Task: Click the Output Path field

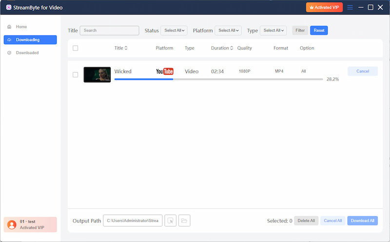Action: pyautogui.click(x=133, y=221)
